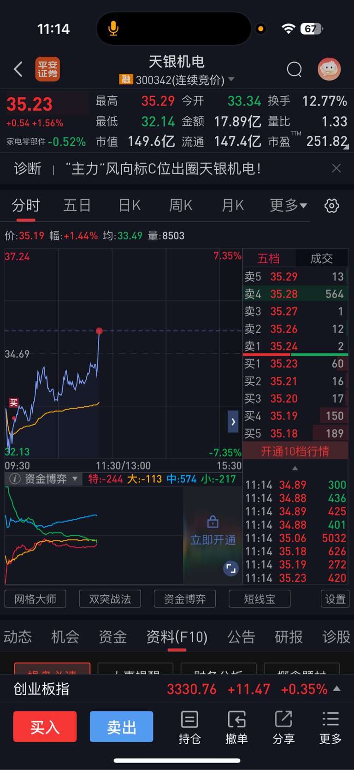
Task: Click 立即开通 link
Action: tap(213, 540)
